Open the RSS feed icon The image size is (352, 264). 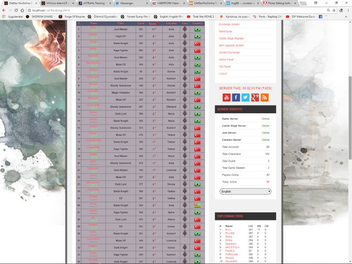tap(265, 97)
